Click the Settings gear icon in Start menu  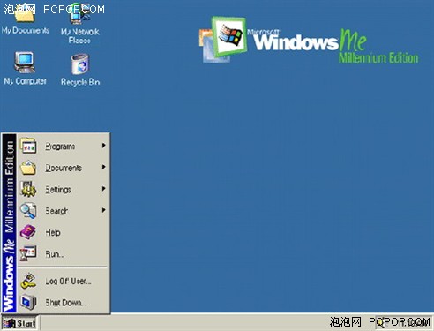point(28,189)
